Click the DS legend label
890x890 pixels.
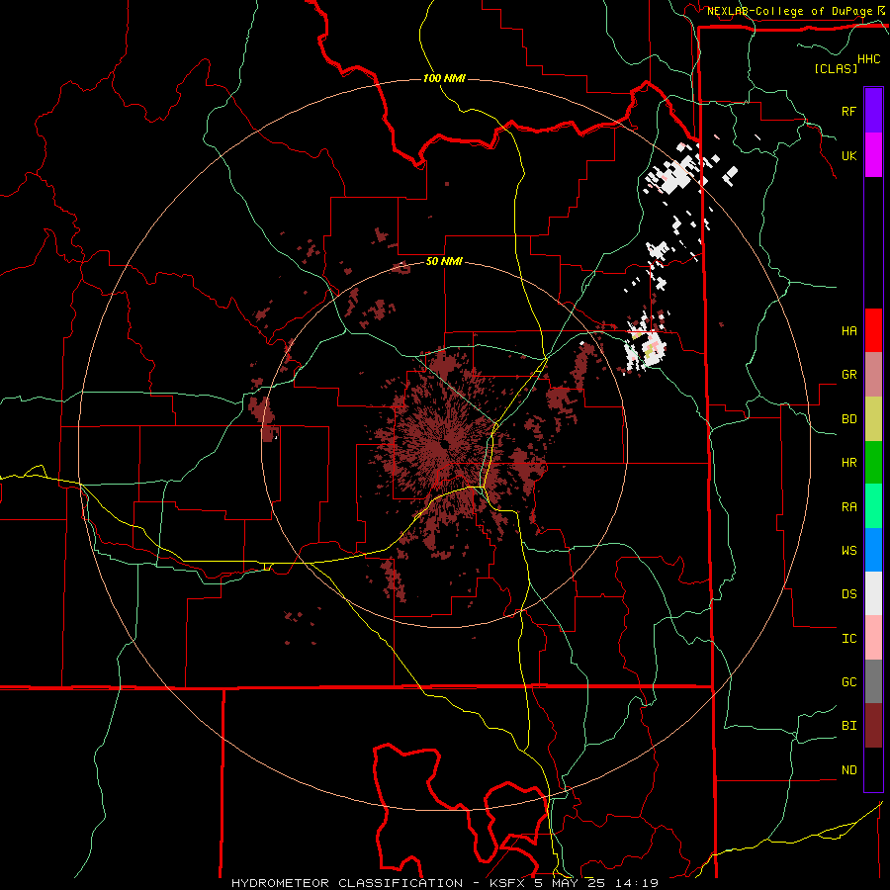[x=849, y=594]
